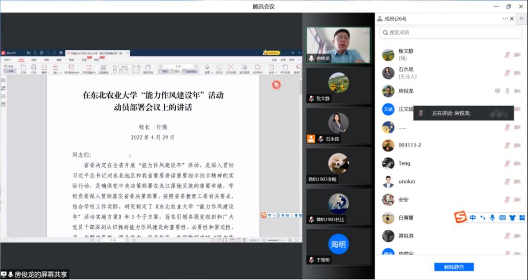Click 白蕙菁's avatar in member list

coord(388,218)
